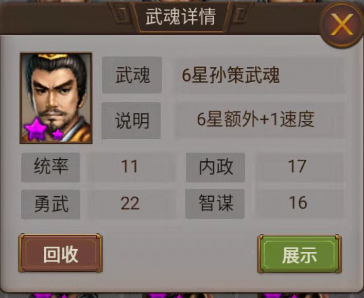The width and height of the screenshot is (364, 298).
Task: Tap the golden crown on portrait
Action: (53, 57)
